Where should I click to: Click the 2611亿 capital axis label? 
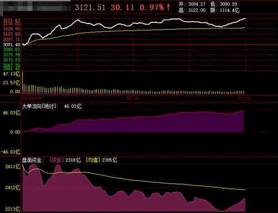[x=12, y=167]
